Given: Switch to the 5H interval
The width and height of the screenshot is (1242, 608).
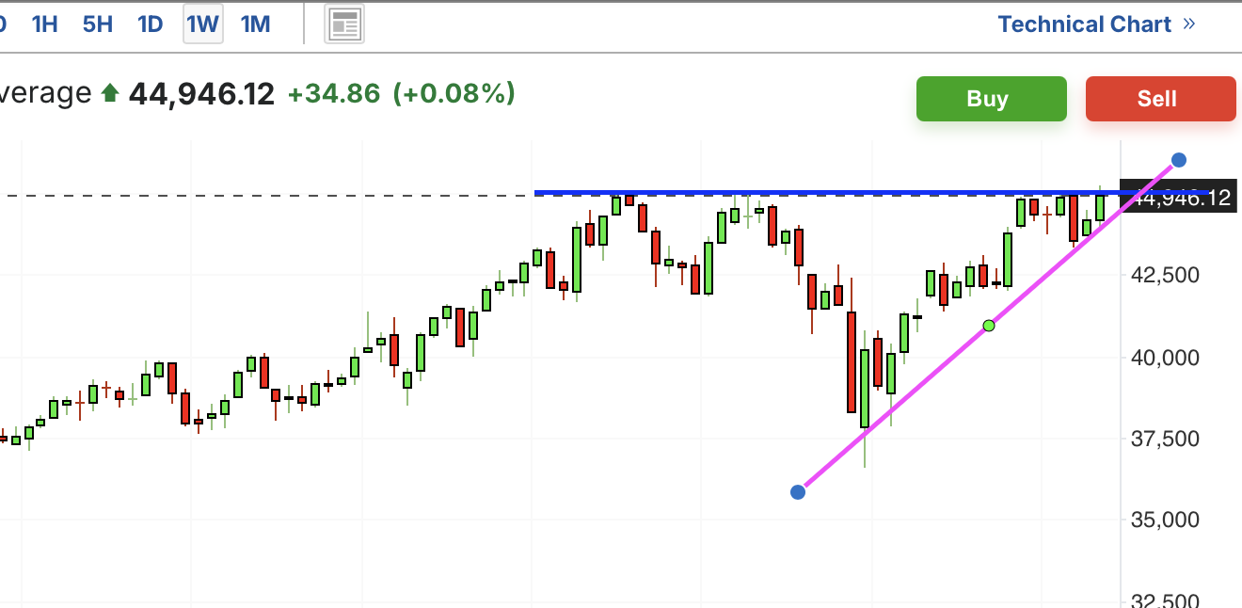Looking at the screenshot, I should 98,24.
